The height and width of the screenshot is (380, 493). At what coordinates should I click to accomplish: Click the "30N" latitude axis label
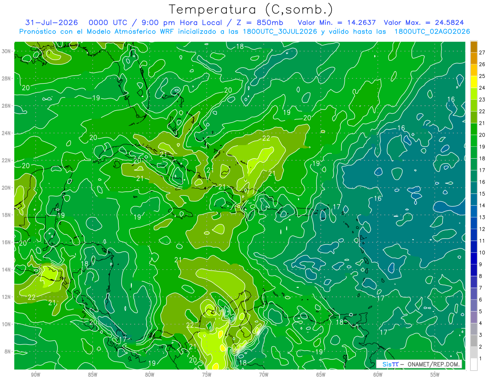pos(7,51)
